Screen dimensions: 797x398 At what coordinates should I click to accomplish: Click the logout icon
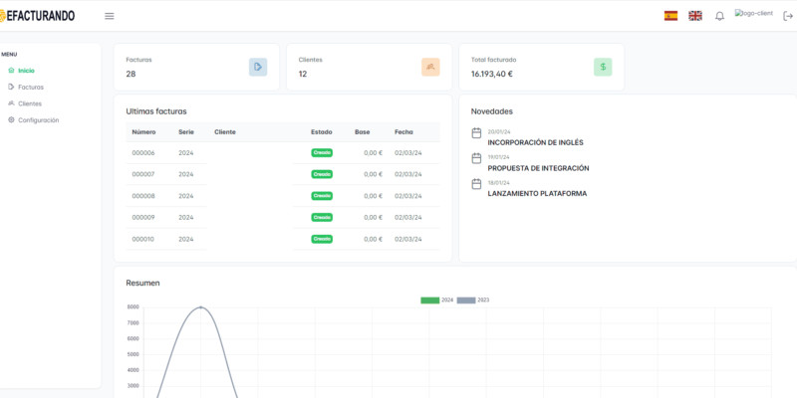pyautogui.click(x=788, y=16)
